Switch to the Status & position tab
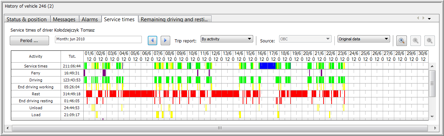 27,19
